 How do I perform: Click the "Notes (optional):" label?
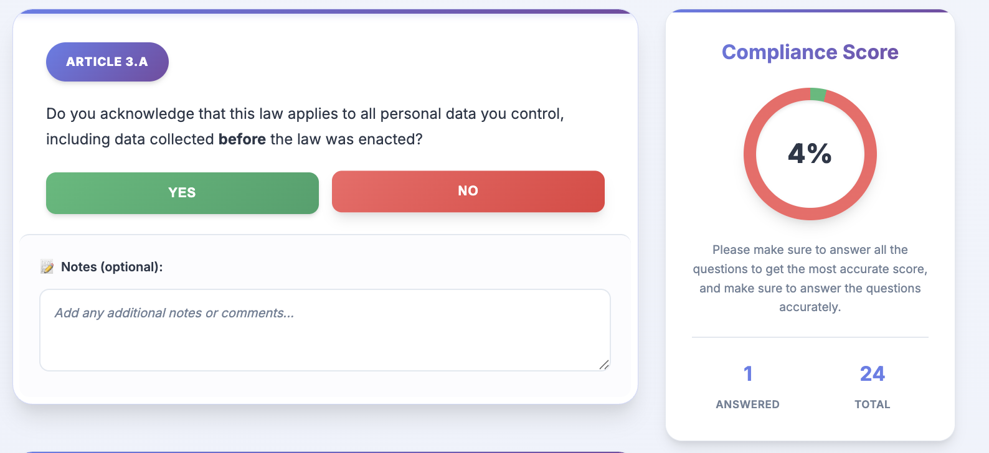click(112, 267)
